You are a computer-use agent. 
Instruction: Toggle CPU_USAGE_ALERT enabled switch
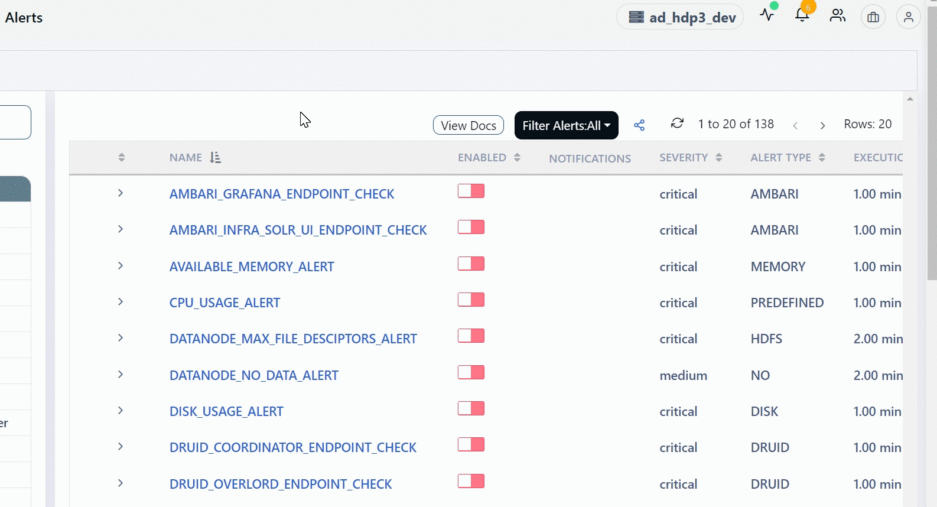pos(471,300)
